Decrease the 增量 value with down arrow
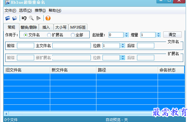Image resolution: width=190 pixels, height=122 pixels. click(158, 36)
